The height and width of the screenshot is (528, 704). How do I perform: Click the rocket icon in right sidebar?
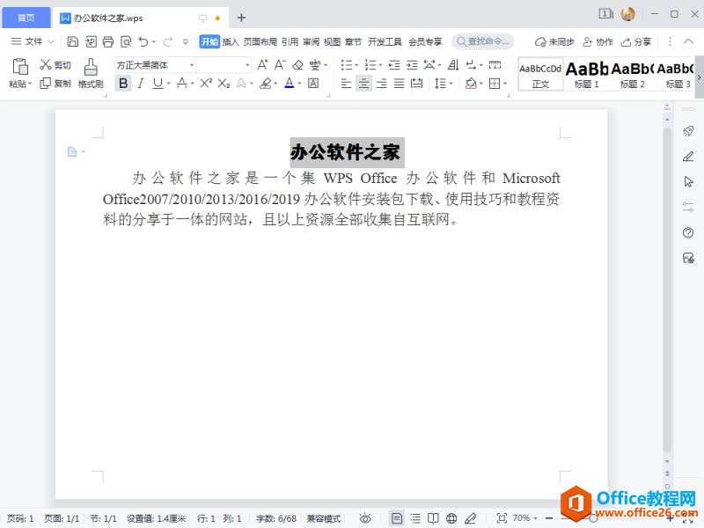tap(688, 131)
